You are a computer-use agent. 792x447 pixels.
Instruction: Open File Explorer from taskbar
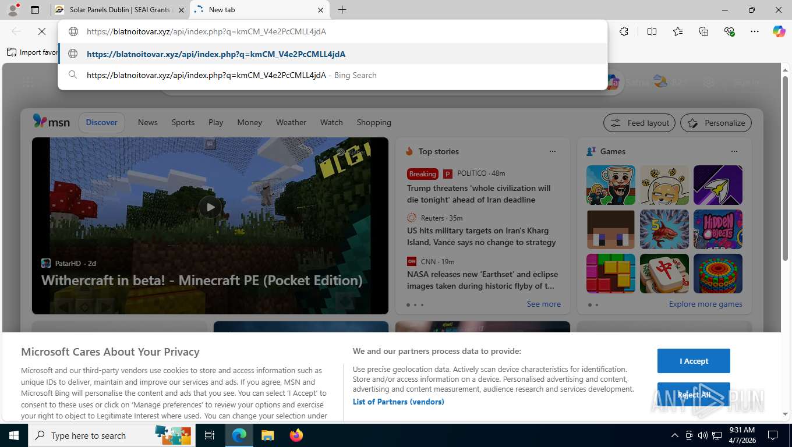coord(267,435)
